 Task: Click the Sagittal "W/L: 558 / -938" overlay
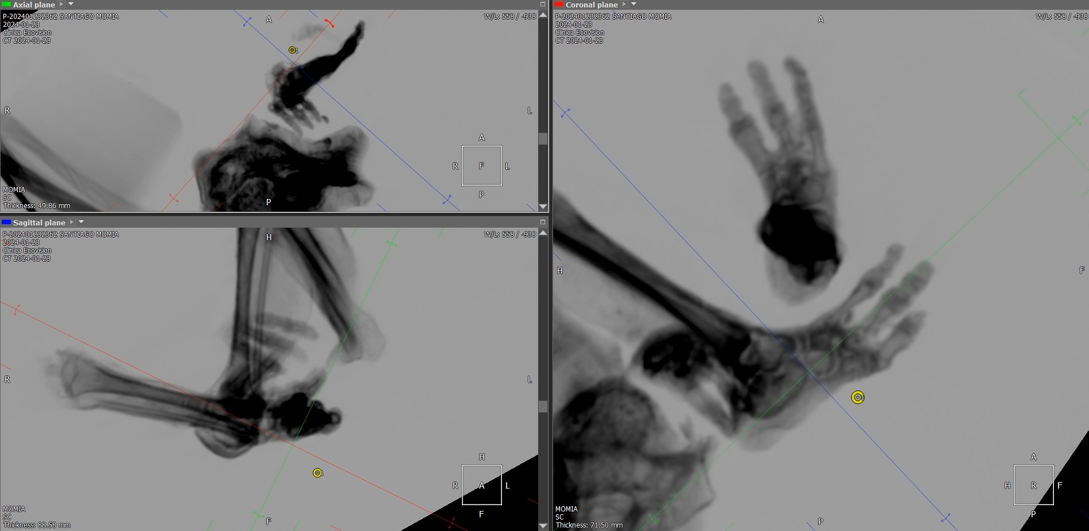click(510, 235)
